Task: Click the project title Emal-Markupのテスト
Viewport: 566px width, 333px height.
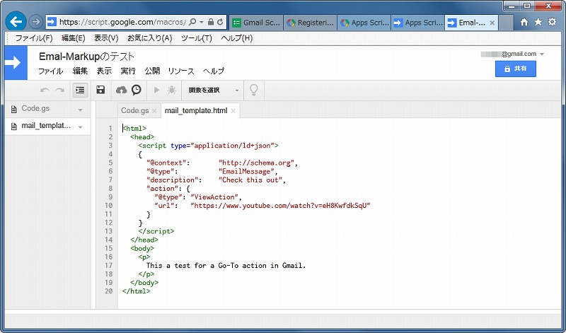Action: click(x=86, y=57)
